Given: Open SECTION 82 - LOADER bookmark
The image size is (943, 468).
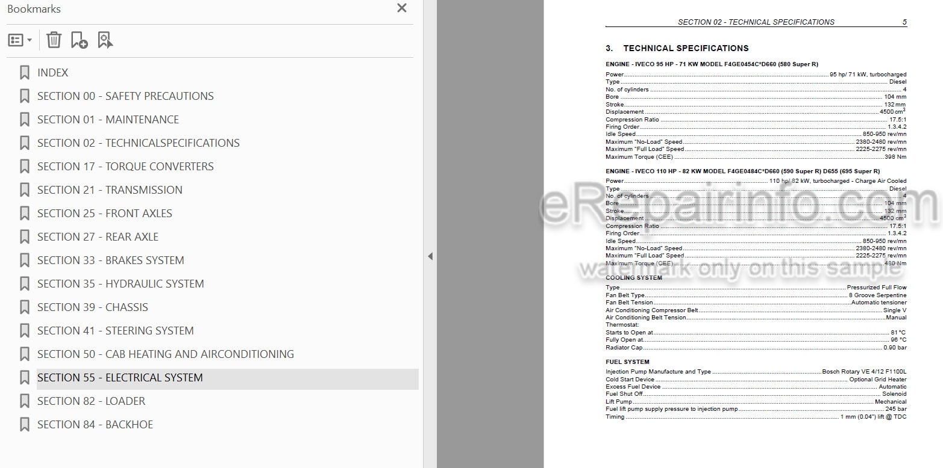Looking at the screenshot, I should pos(91,401).
